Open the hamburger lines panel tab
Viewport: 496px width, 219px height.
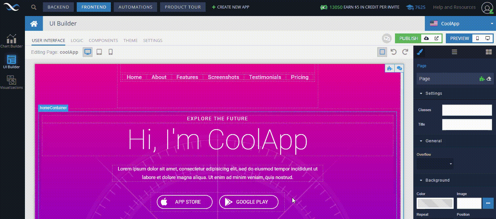tap(454, 52)
